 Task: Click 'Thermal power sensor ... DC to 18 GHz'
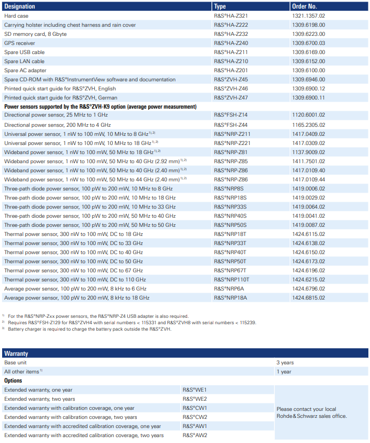click(x=73, y=234)
